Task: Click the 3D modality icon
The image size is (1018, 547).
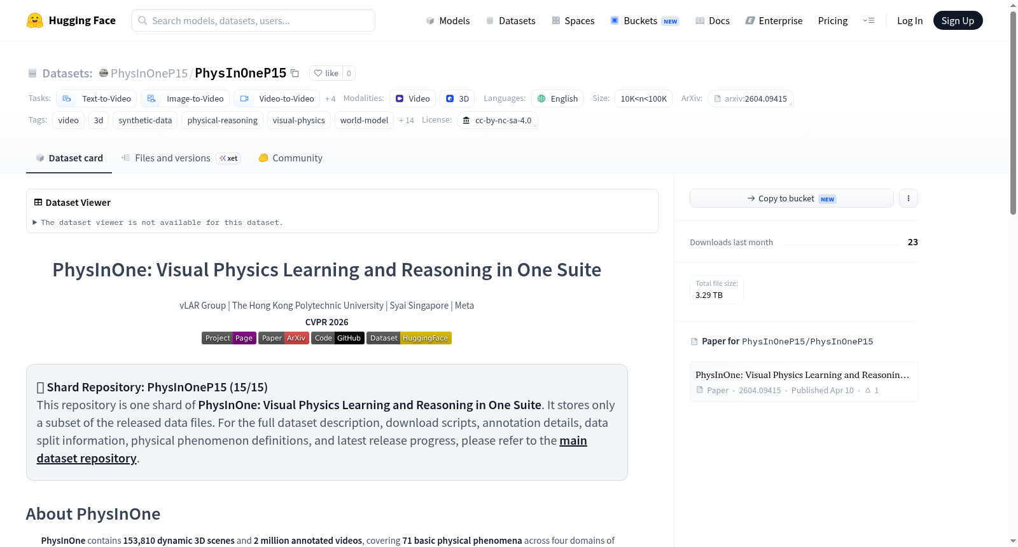Action: point(450,98)
